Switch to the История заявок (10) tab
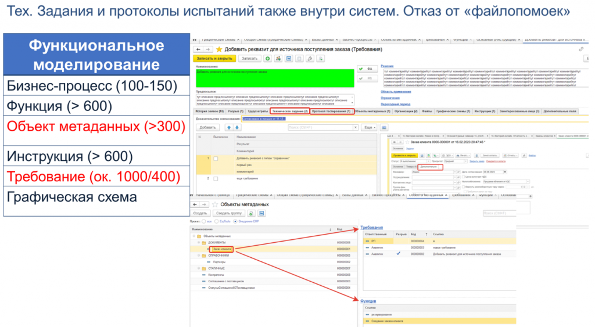This screenshot has height=327, width=595. tap(209, 111)
